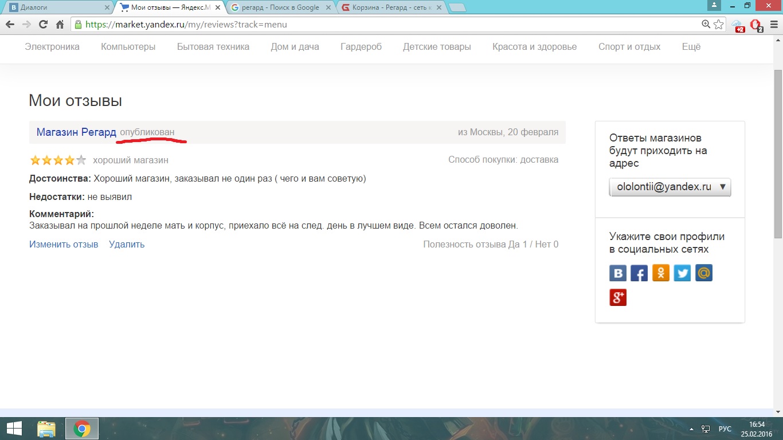Switch to the Корзина Регард tab
Screen dimensions: 783x440
(x=390, y=7)
